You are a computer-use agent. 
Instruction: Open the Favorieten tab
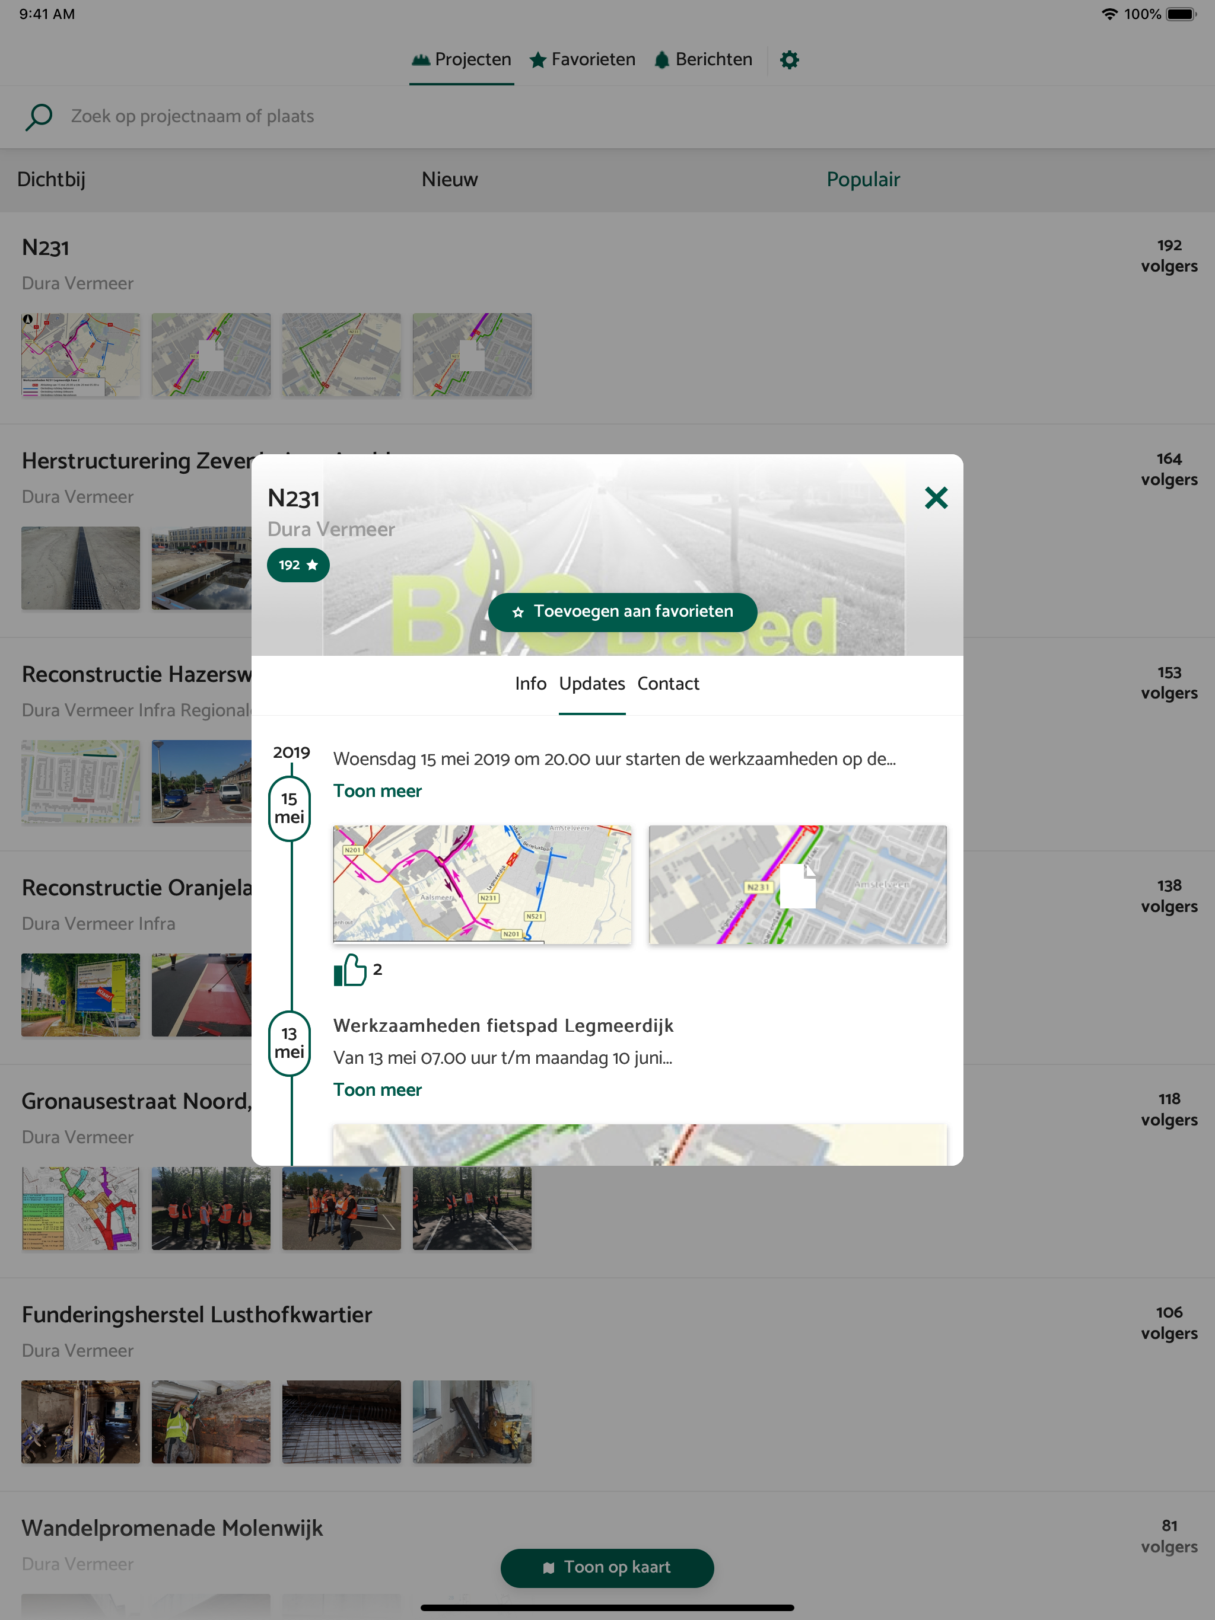[x=583, y=59]
